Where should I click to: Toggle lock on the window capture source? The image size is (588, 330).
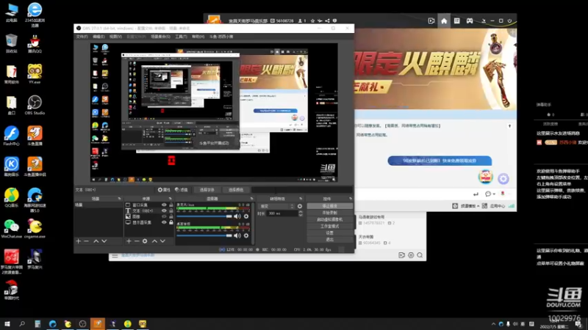[x=171, y=205]
